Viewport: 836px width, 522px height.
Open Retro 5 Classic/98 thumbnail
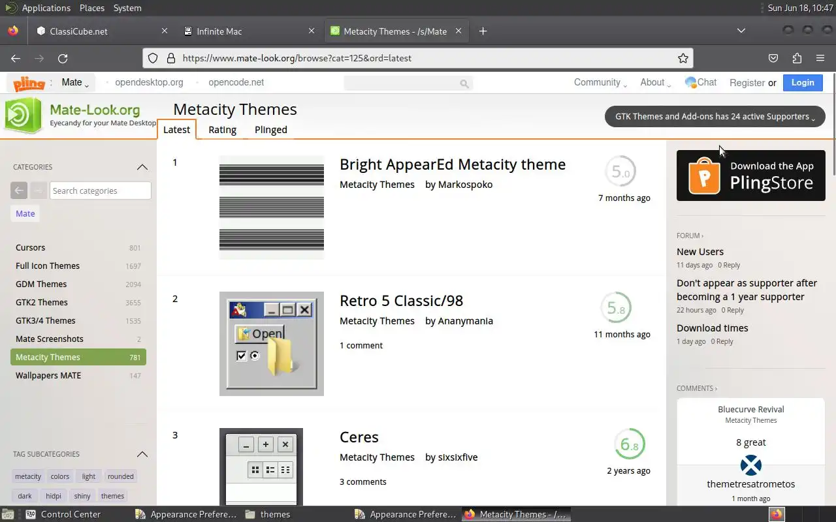point(272,344)
